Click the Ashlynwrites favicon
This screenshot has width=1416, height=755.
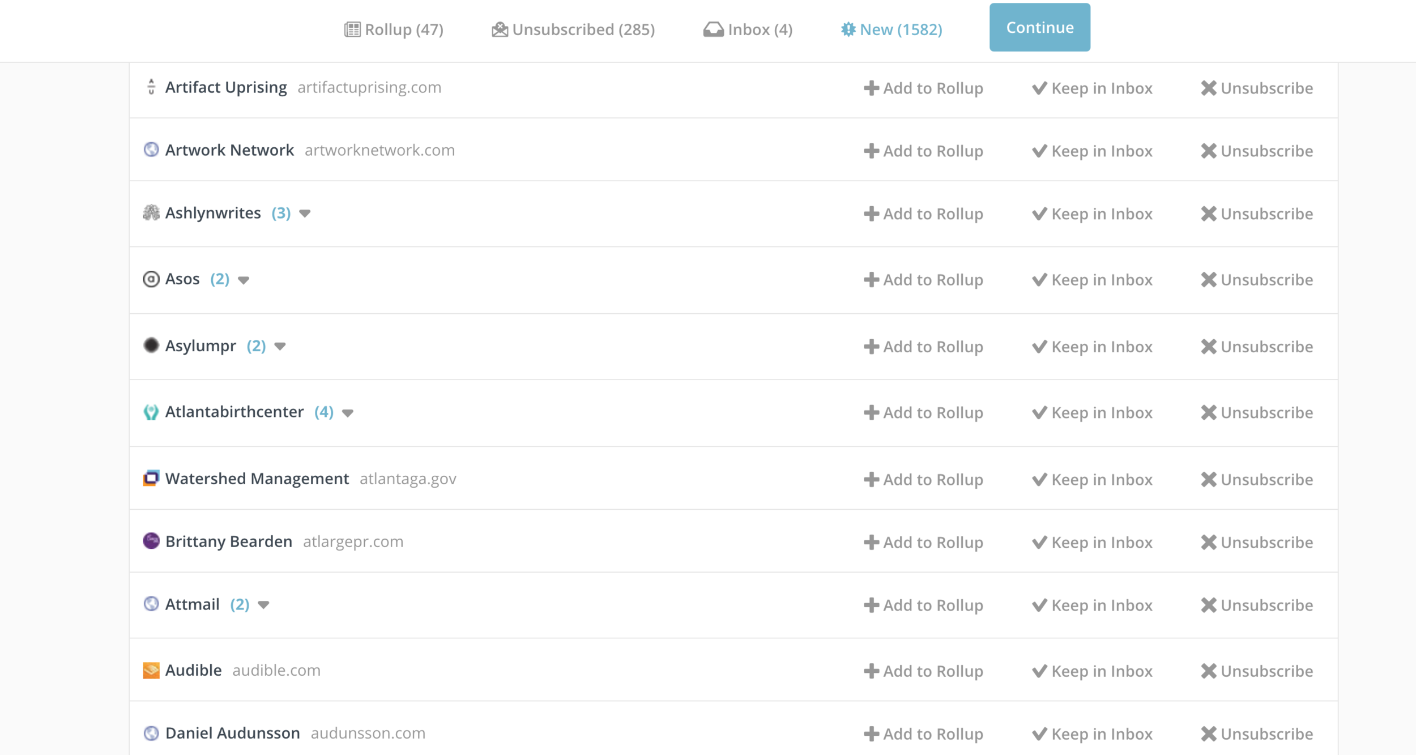[151, 213]
